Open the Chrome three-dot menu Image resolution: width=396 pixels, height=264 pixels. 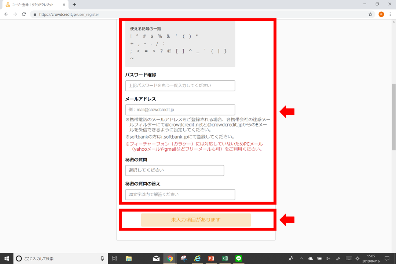click(x=390, y=14)
